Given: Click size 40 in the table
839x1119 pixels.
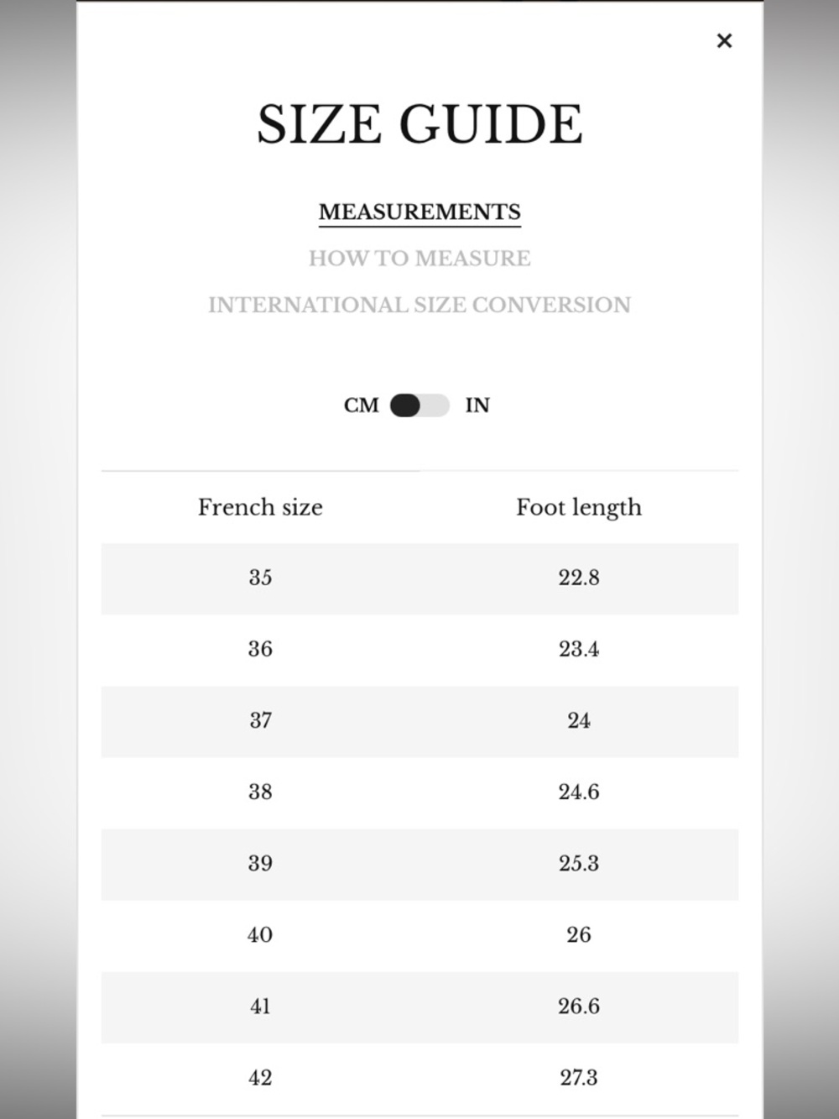Looking at the screenshot, I should click(x=260, y=934).
